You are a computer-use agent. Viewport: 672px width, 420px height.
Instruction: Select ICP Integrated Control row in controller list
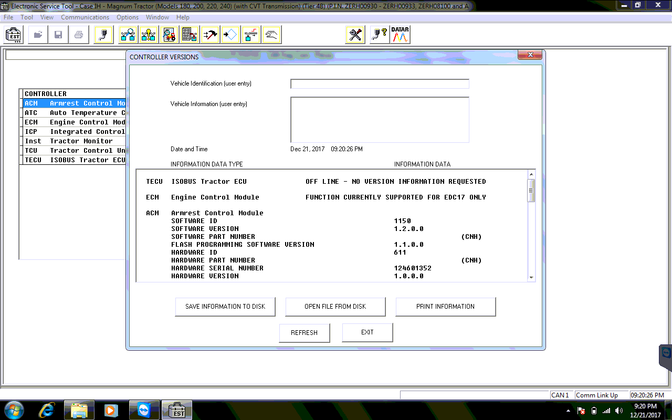tap(74, 132)
